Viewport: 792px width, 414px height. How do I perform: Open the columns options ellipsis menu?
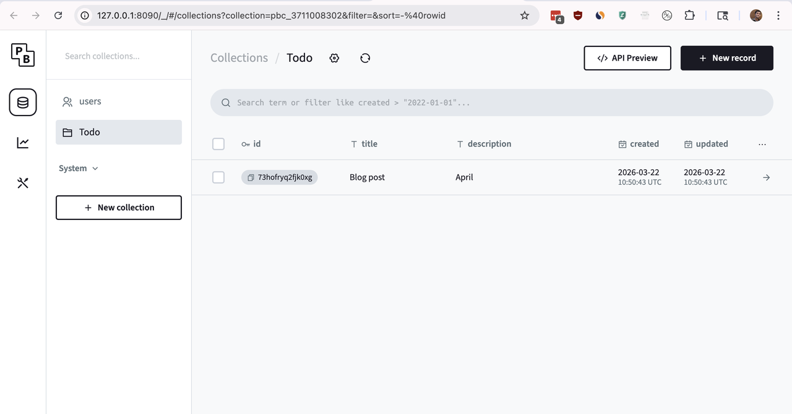[762, 143]
